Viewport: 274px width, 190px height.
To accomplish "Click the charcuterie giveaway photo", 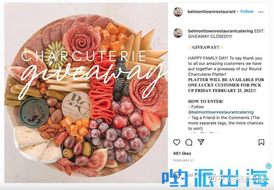I will pos(86,93).
